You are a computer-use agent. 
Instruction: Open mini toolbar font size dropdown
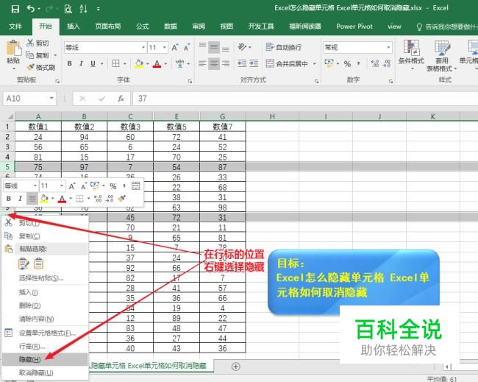coord(62,185)
